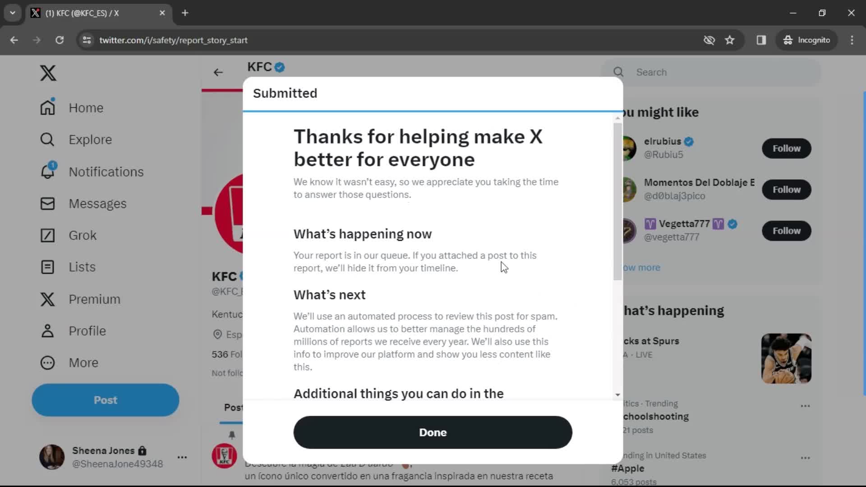866x487 pixels.
Task: Open Messages inbox
Action: pos(97,203)
